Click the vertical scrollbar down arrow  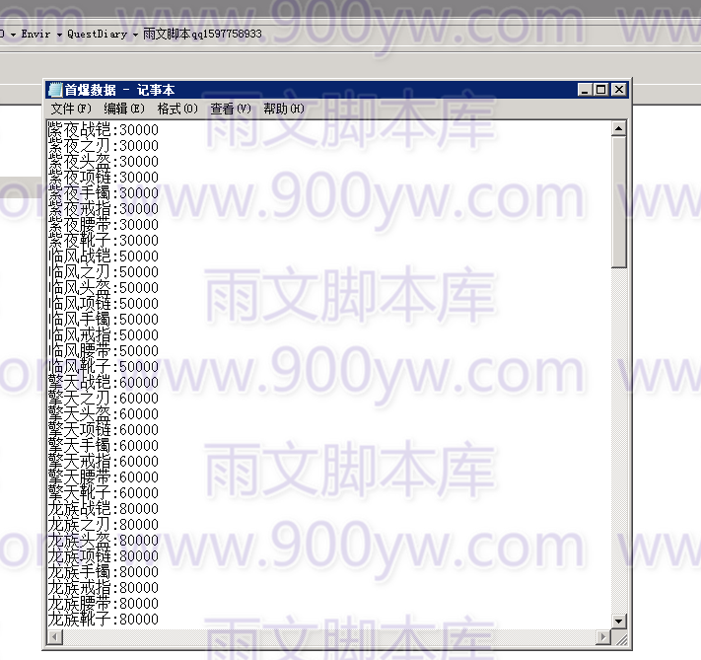tap(619, 622)
